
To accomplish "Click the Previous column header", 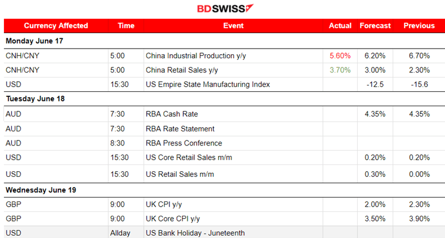I will click(419, 26).
